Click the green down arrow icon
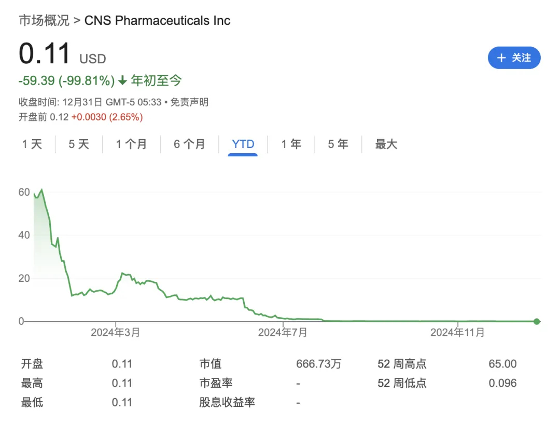560x421 pixels. tap(122, 81)
